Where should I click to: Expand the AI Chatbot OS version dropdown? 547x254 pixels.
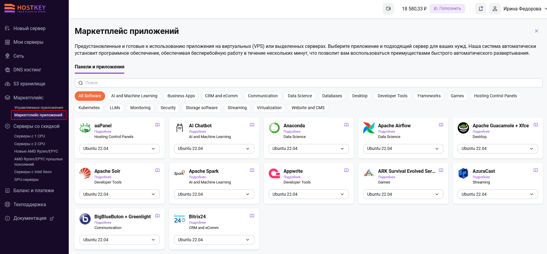(214, 149)
